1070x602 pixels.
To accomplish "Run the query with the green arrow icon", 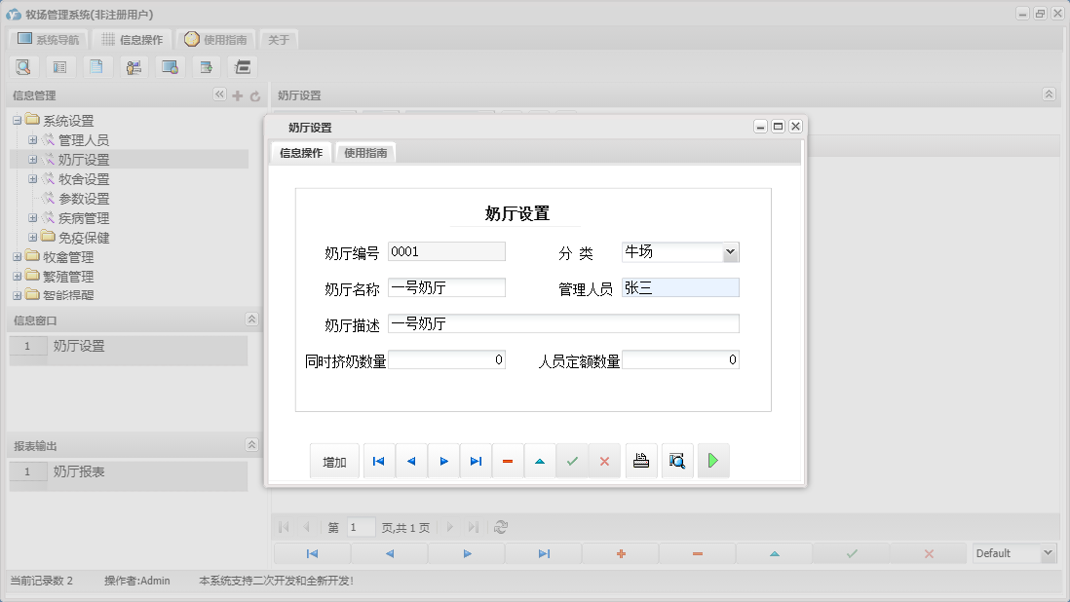I will click(712, 460).
